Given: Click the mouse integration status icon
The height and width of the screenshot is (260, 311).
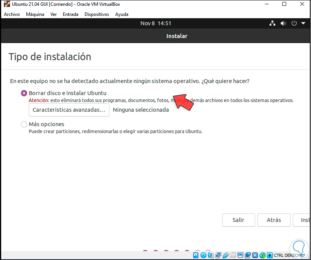Looking at the screenshot, I should [x=263, y=255].
